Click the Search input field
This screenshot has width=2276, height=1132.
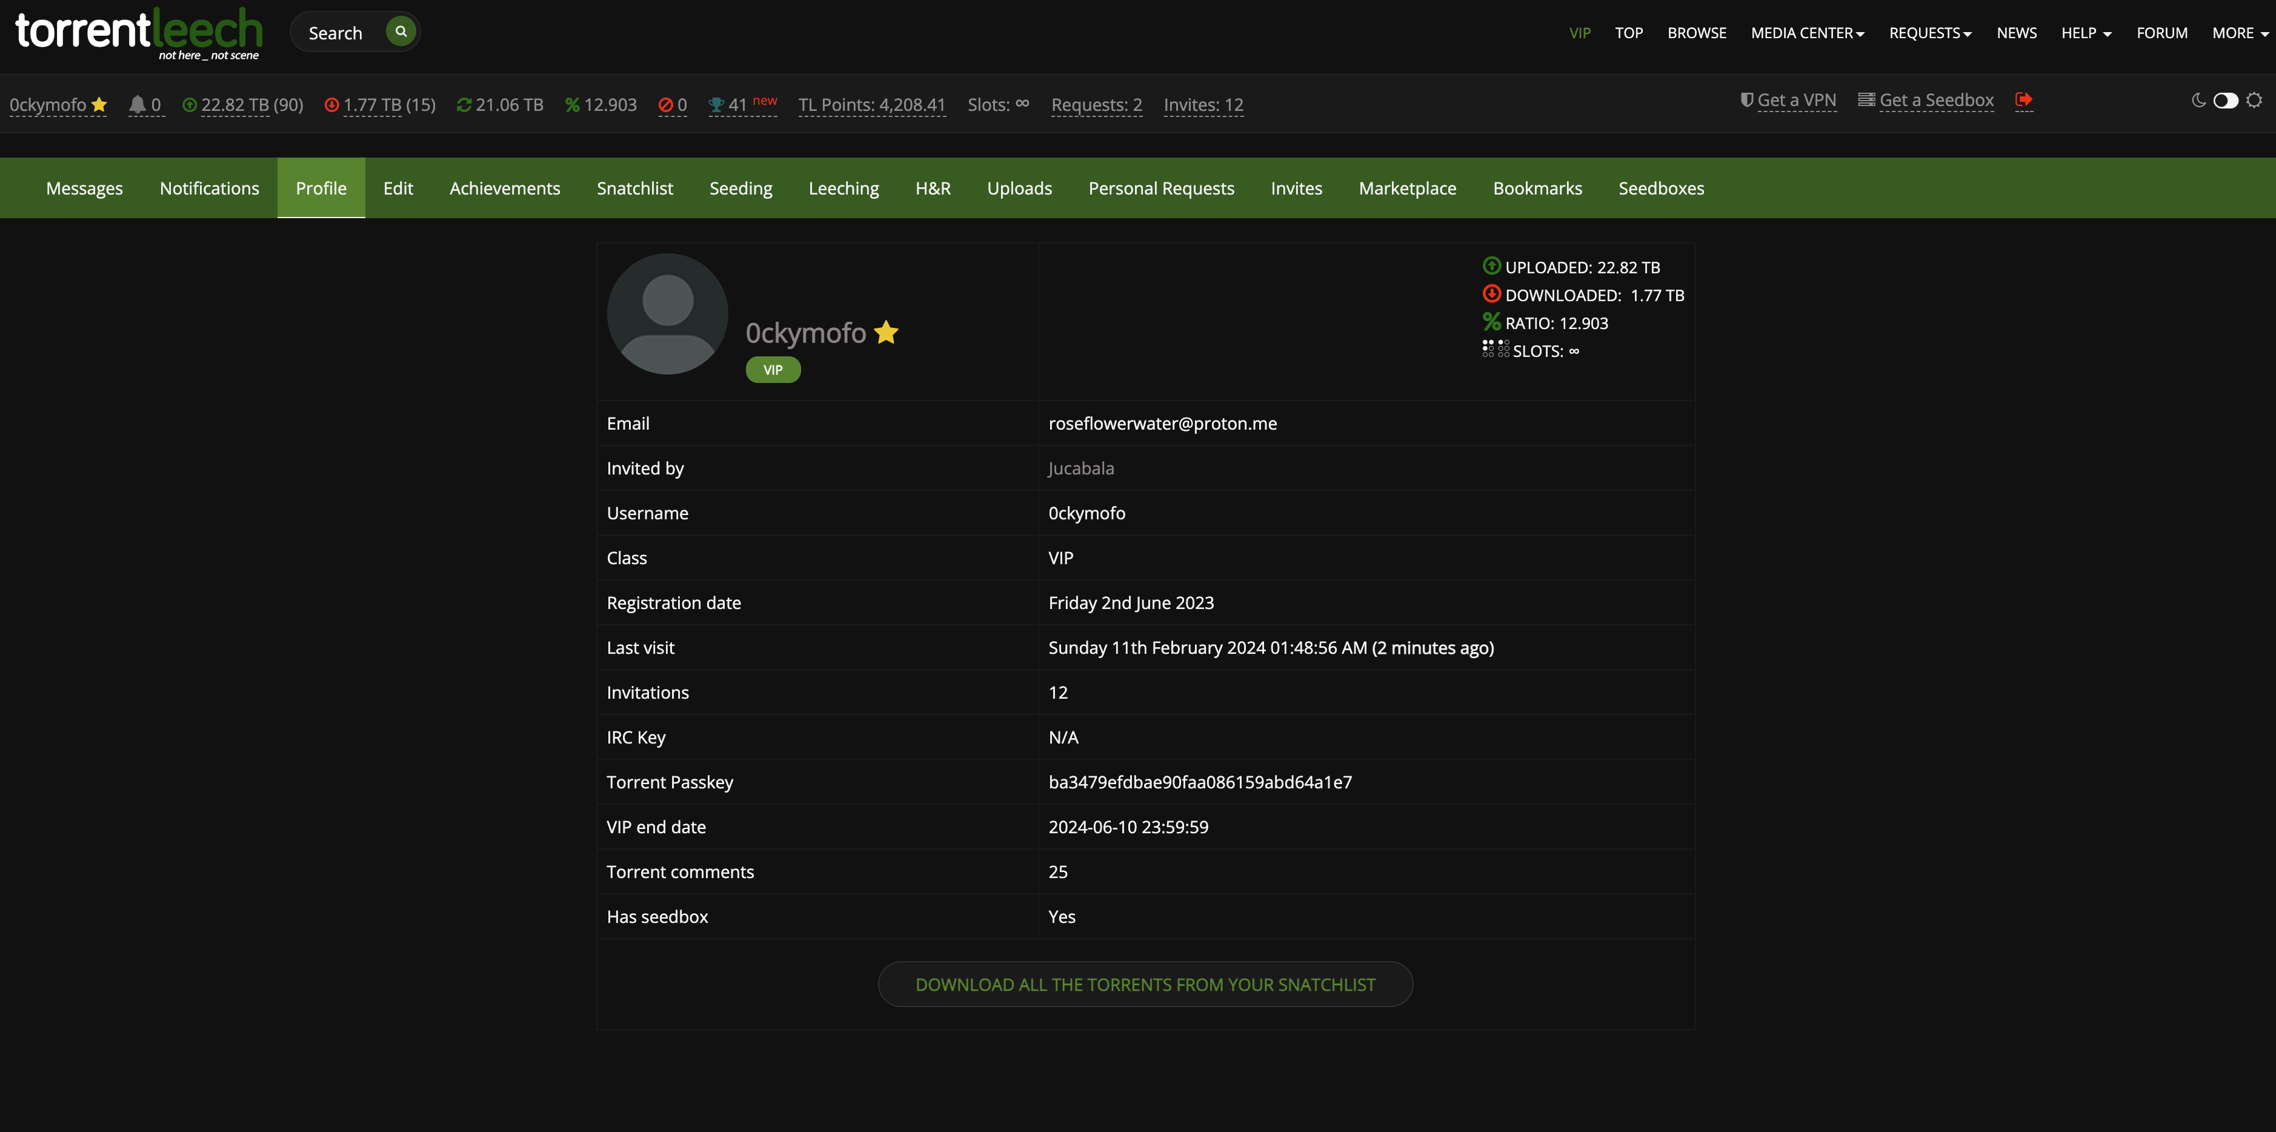click(340, 33)
